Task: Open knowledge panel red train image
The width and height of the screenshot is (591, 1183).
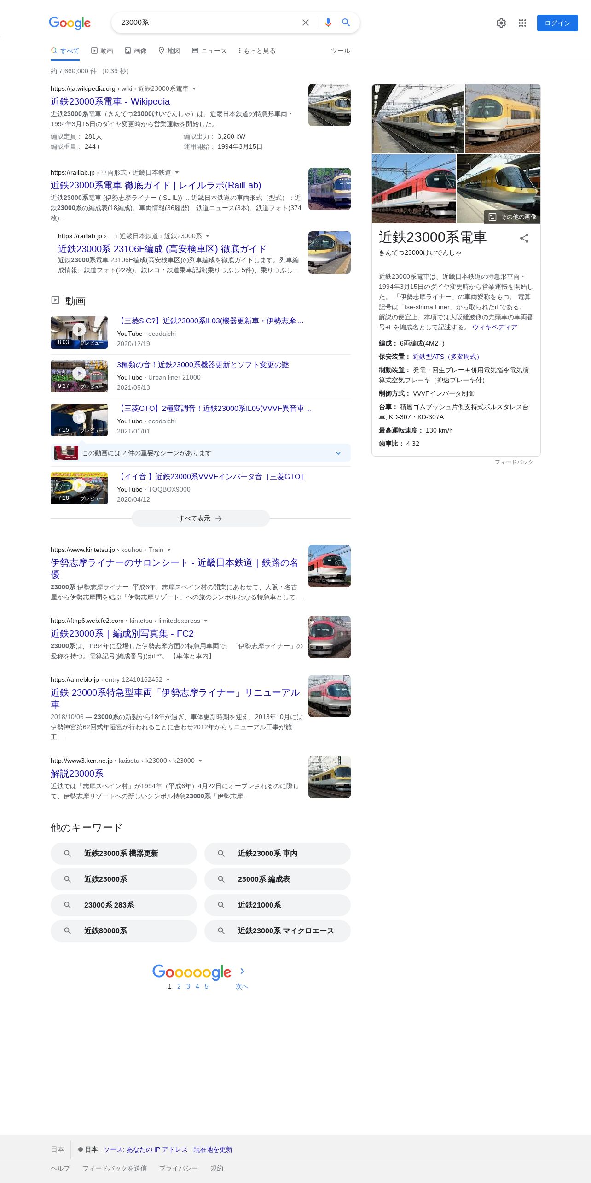Action: pos(414,189)
